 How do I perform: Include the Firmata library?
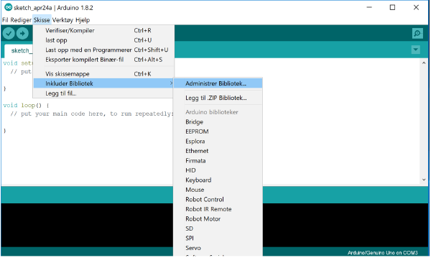[x=218, y=161]
